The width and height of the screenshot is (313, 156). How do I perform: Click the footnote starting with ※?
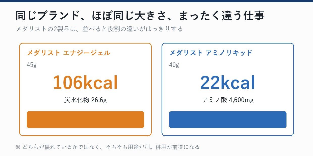(108, 147)
